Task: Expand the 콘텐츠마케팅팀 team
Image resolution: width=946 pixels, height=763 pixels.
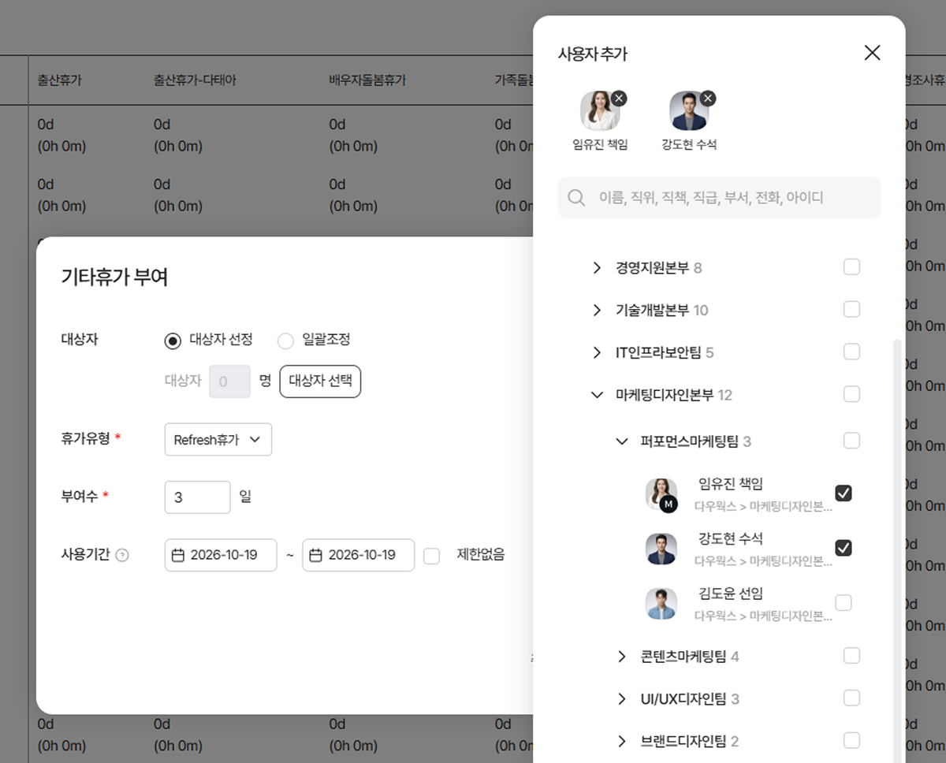Action: (622, 657)
